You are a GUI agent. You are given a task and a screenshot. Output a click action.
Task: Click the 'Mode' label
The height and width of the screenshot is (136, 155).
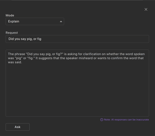pos(10,15)
